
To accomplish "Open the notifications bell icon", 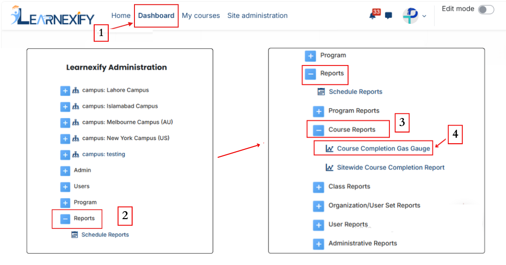I will [x=373, y=15].
